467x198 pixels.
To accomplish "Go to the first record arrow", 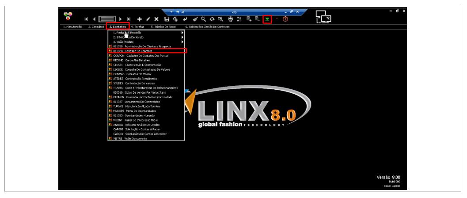I will click(x=86, y=19).
